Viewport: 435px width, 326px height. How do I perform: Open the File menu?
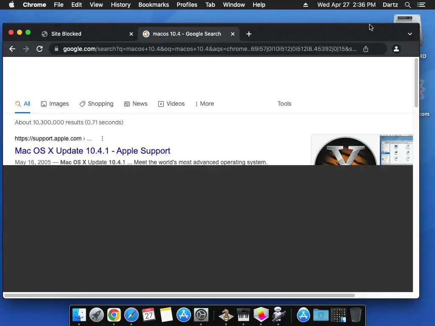tap(59, 5)
